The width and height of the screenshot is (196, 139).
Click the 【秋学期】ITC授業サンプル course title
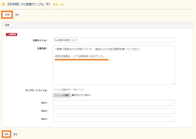(x=28, y=4)
